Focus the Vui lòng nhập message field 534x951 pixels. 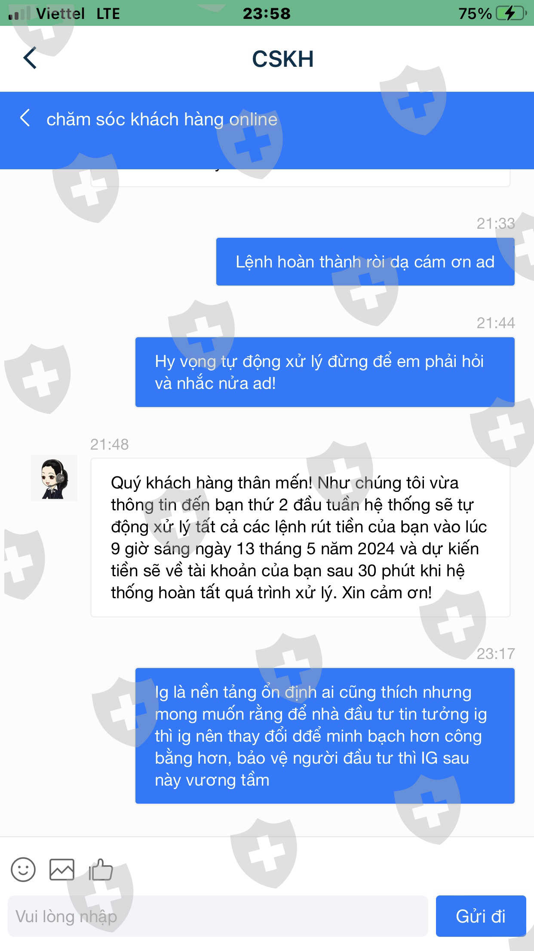[x=218, y=916]
